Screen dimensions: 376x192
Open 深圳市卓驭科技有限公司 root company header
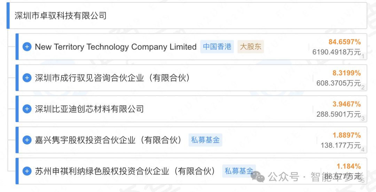(61, 16)
